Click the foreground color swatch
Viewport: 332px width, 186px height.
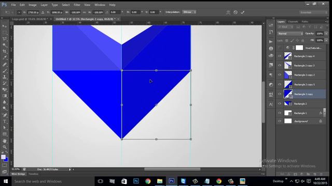point(3,157)
